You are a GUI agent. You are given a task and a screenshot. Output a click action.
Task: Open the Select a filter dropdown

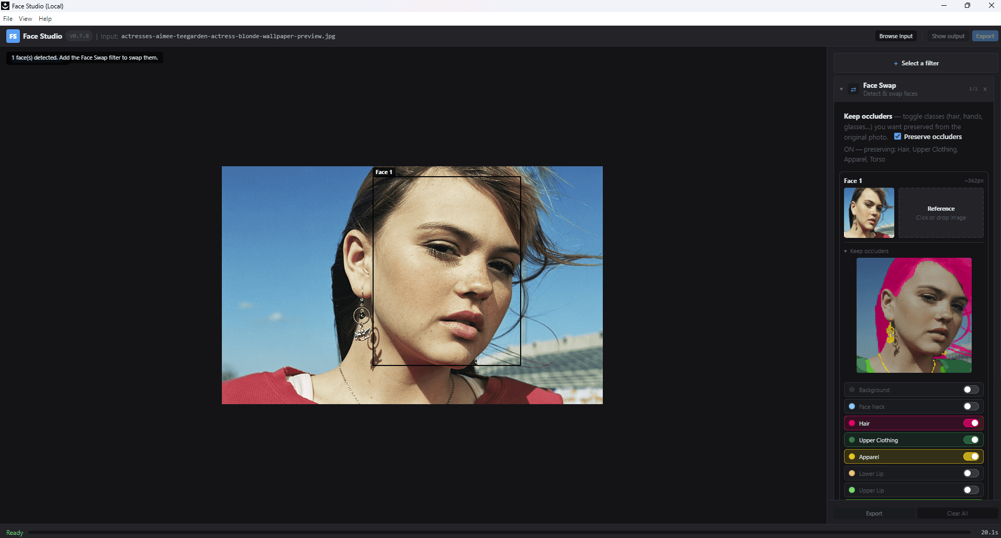point(916,63)
